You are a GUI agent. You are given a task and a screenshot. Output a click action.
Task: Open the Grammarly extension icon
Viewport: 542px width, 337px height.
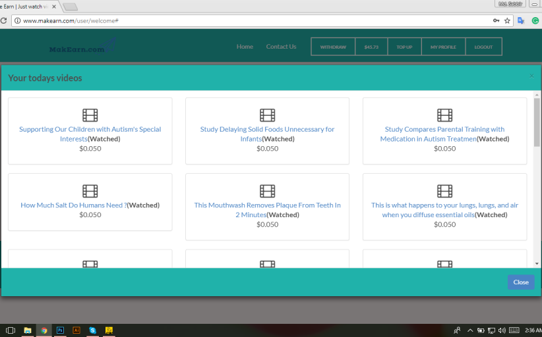point(535,20)
